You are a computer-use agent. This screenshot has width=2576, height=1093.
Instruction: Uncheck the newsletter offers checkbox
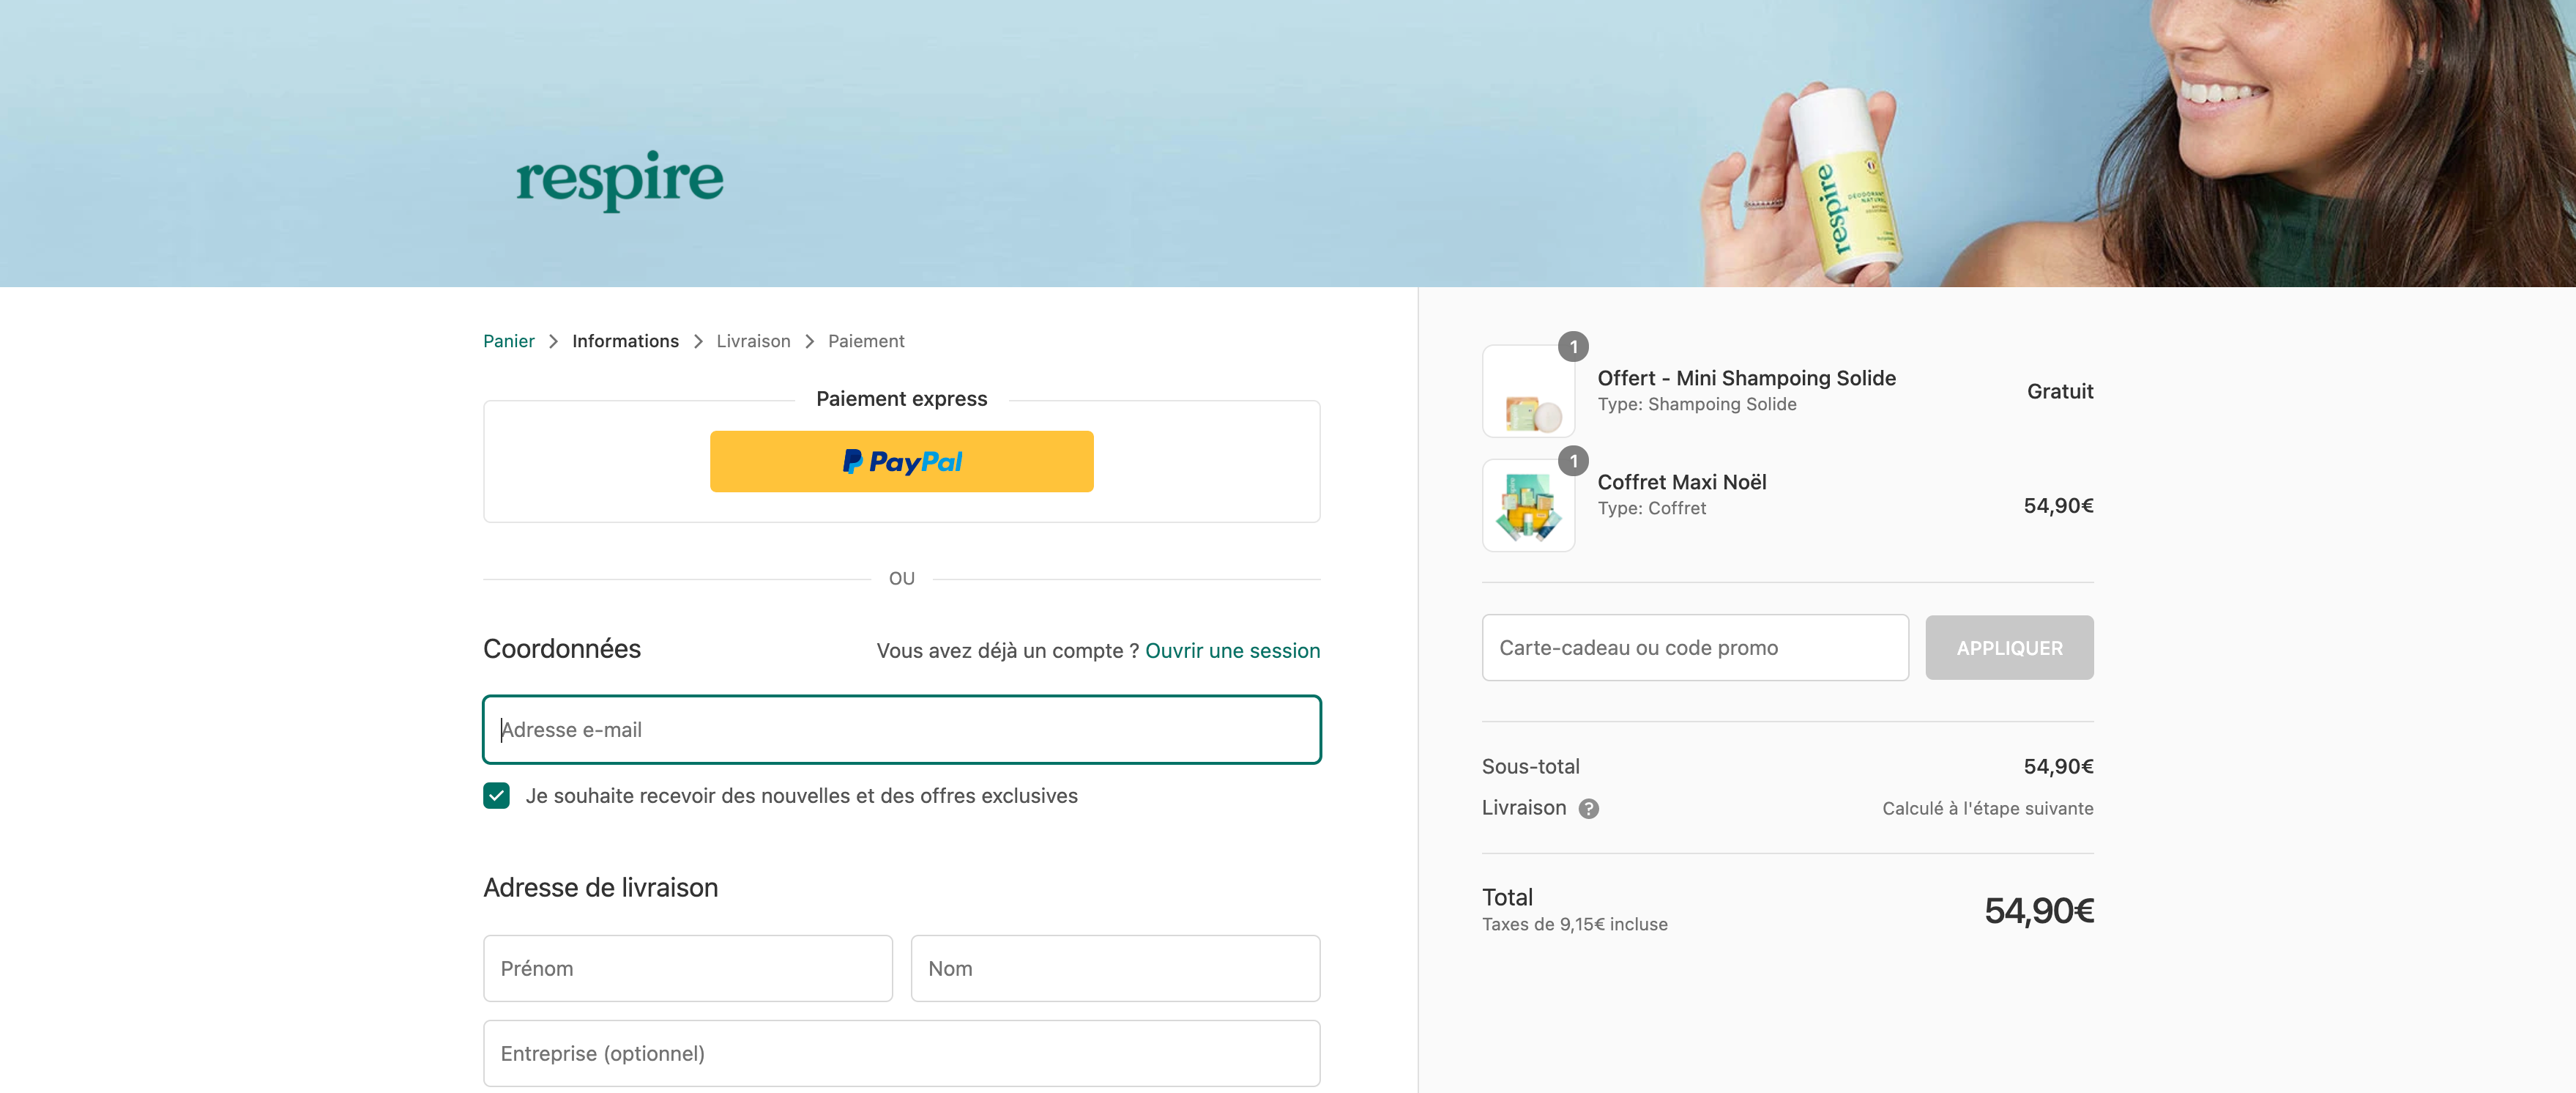click(x=496, y=796)
